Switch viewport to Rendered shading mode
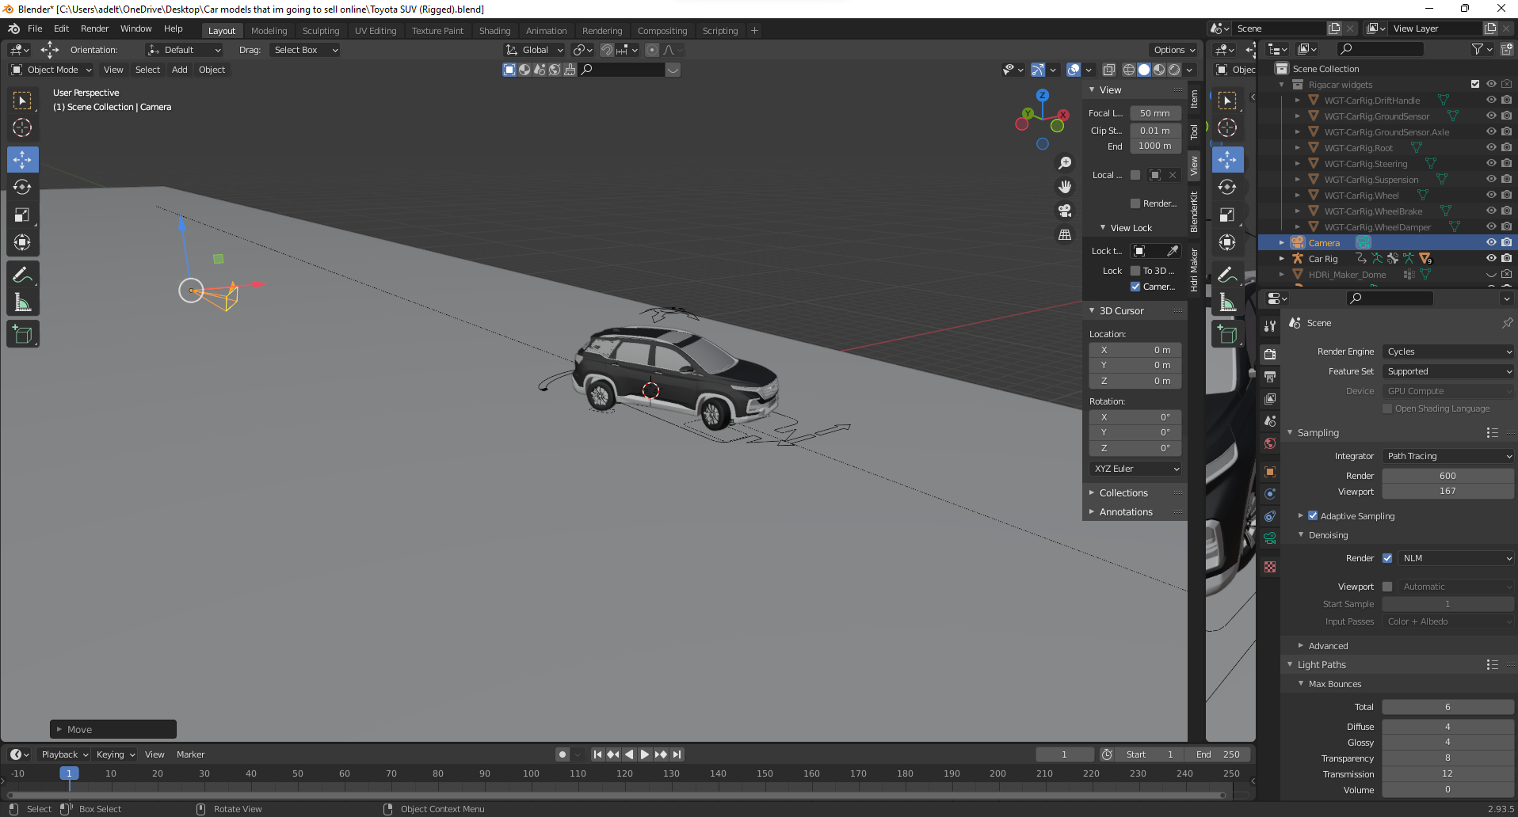The width and height of the screenshot is (1518, 817). [1173, 70]
